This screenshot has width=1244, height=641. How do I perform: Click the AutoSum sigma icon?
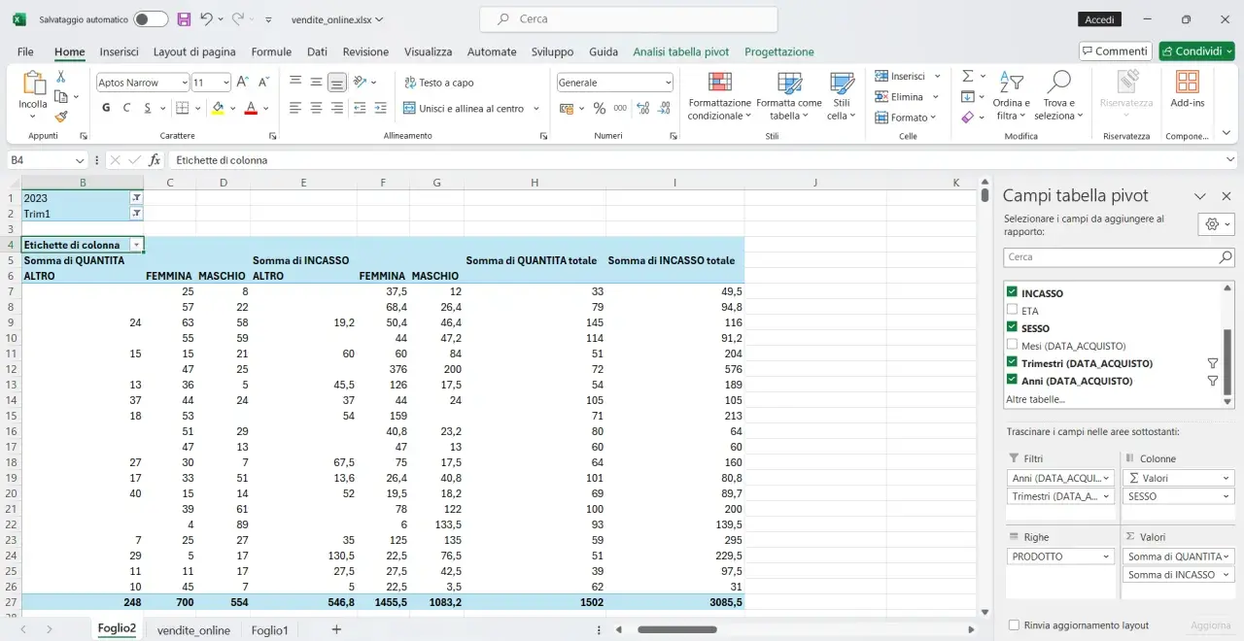(967, 76)
